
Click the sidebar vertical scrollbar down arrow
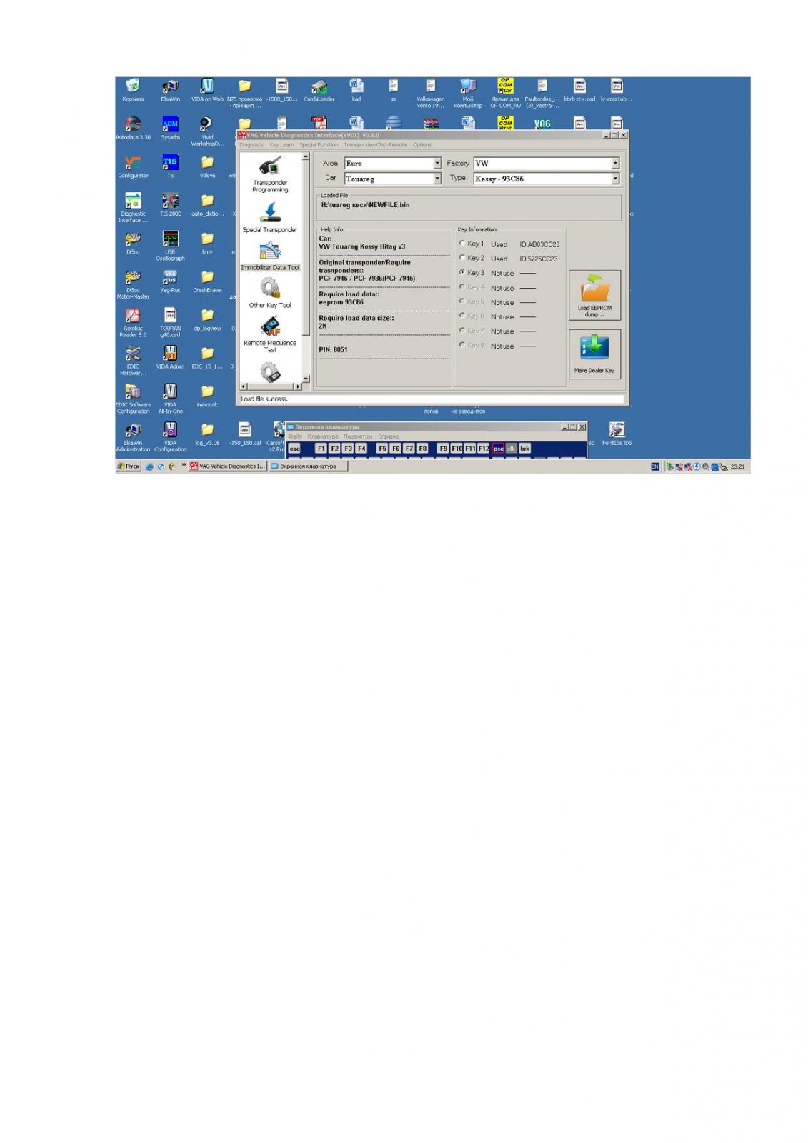(306, 379)
